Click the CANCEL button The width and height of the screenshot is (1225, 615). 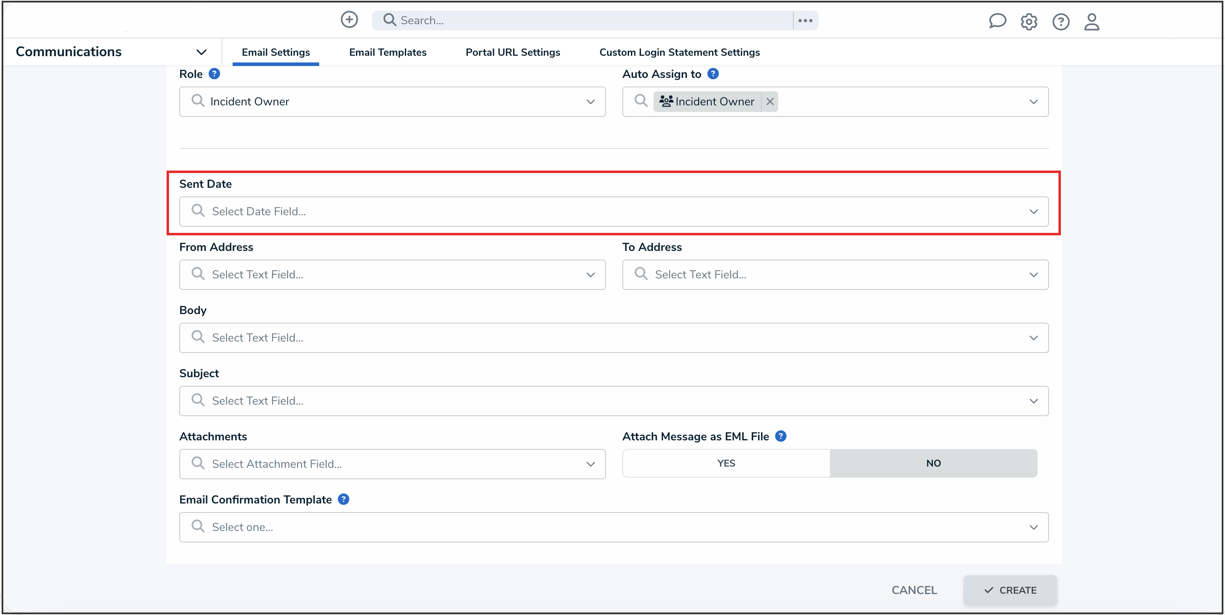914,590
